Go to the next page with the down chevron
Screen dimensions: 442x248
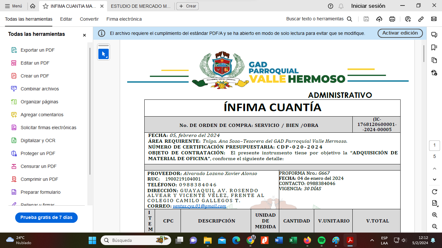click(435, 180)
